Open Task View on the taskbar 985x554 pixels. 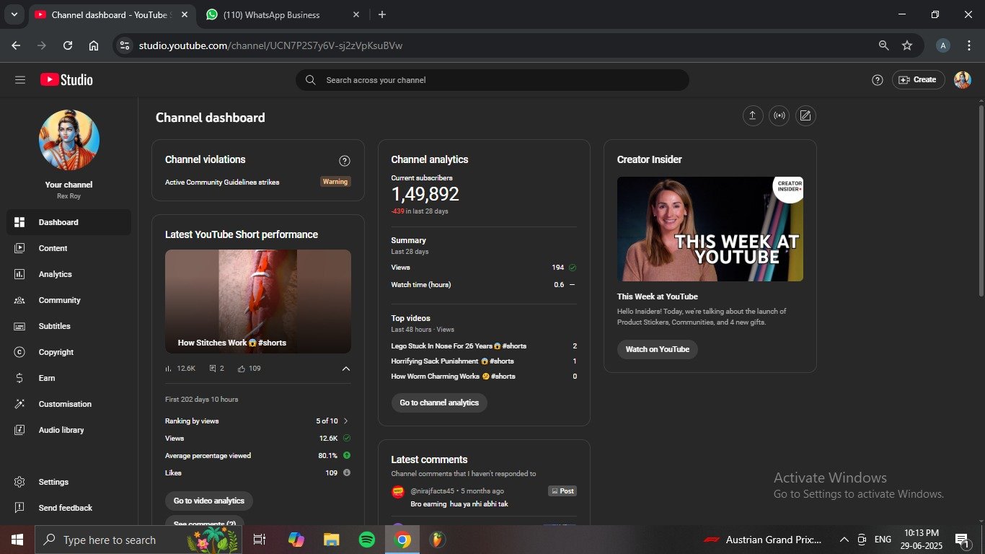(260, 540)
